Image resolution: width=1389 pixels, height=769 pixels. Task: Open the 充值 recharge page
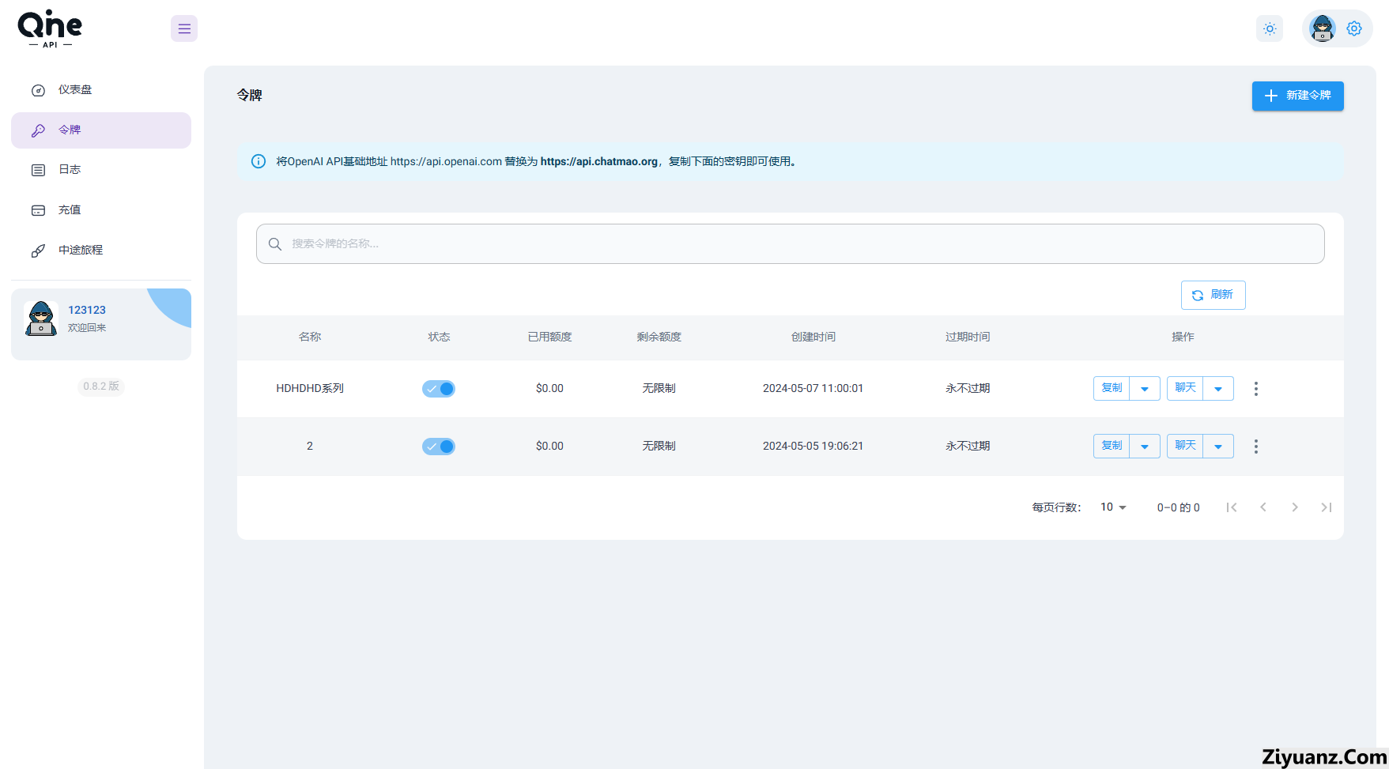click(70, 210)
